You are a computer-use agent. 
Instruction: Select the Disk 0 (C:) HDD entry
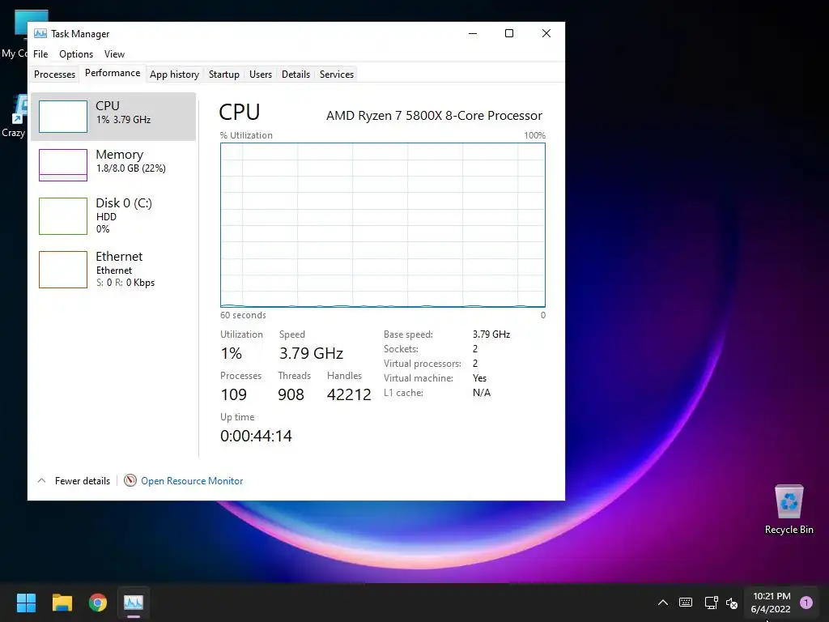(x=113, y=215)
